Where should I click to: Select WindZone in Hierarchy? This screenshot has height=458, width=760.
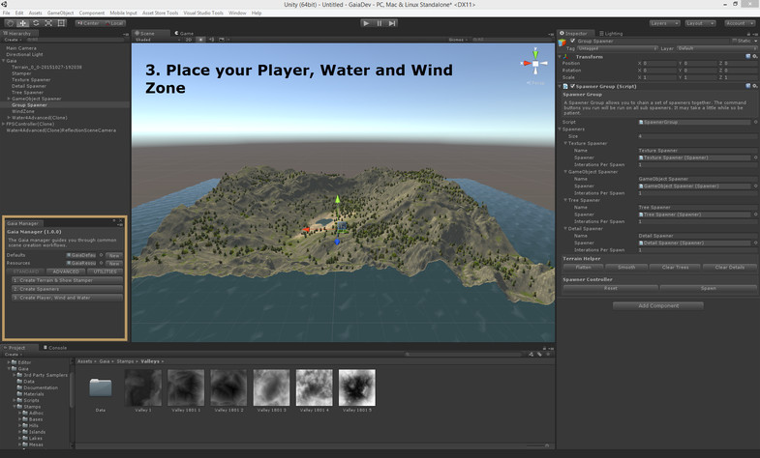(x=23, y=111)
